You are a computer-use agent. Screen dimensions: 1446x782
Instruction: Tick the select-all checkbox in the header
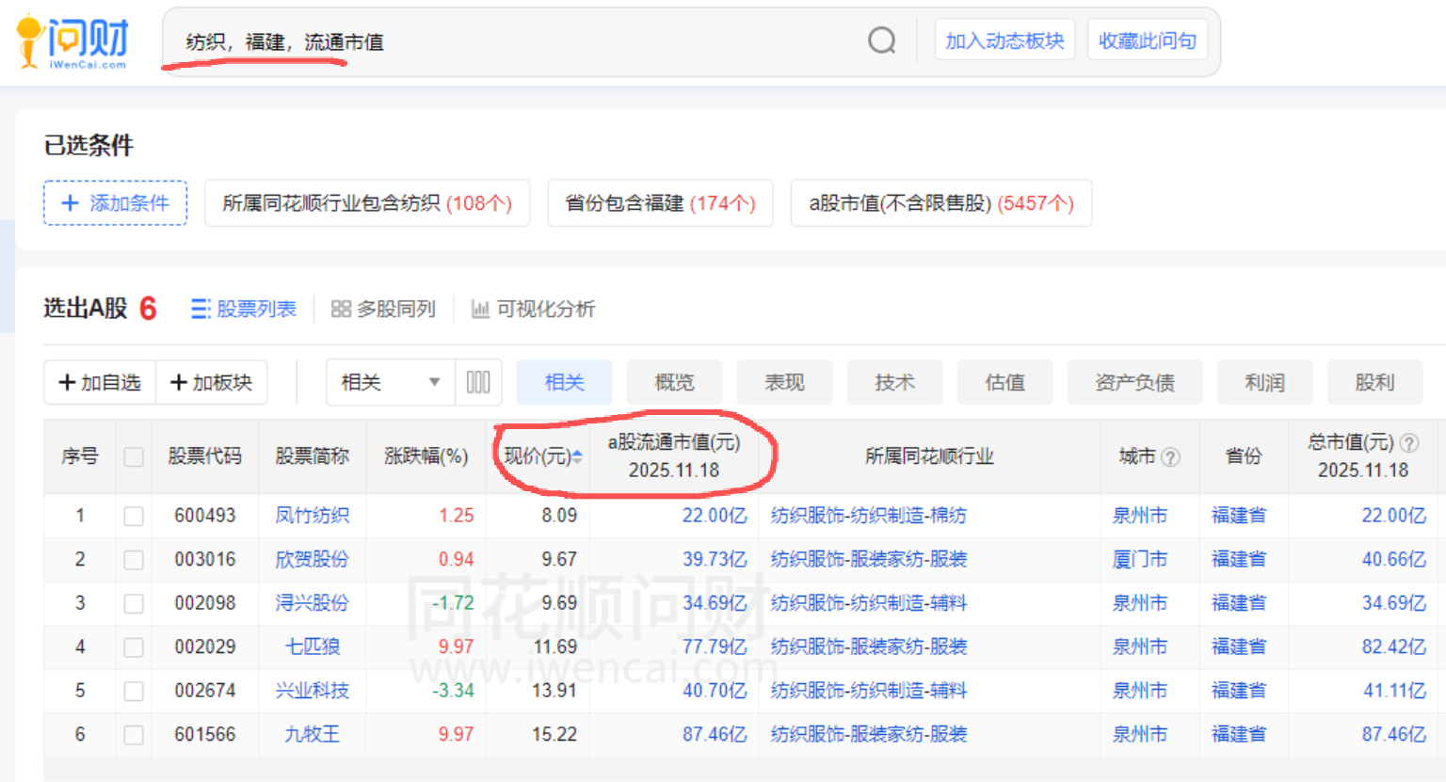(134, 456)
